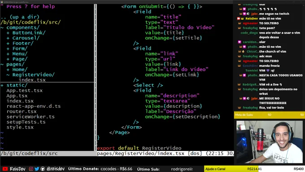Image resolution: width=305 pixels, height=172 pixels.
Task: Click the YouTube icon in the bottom bar
Action: click(x=5, y=169)
